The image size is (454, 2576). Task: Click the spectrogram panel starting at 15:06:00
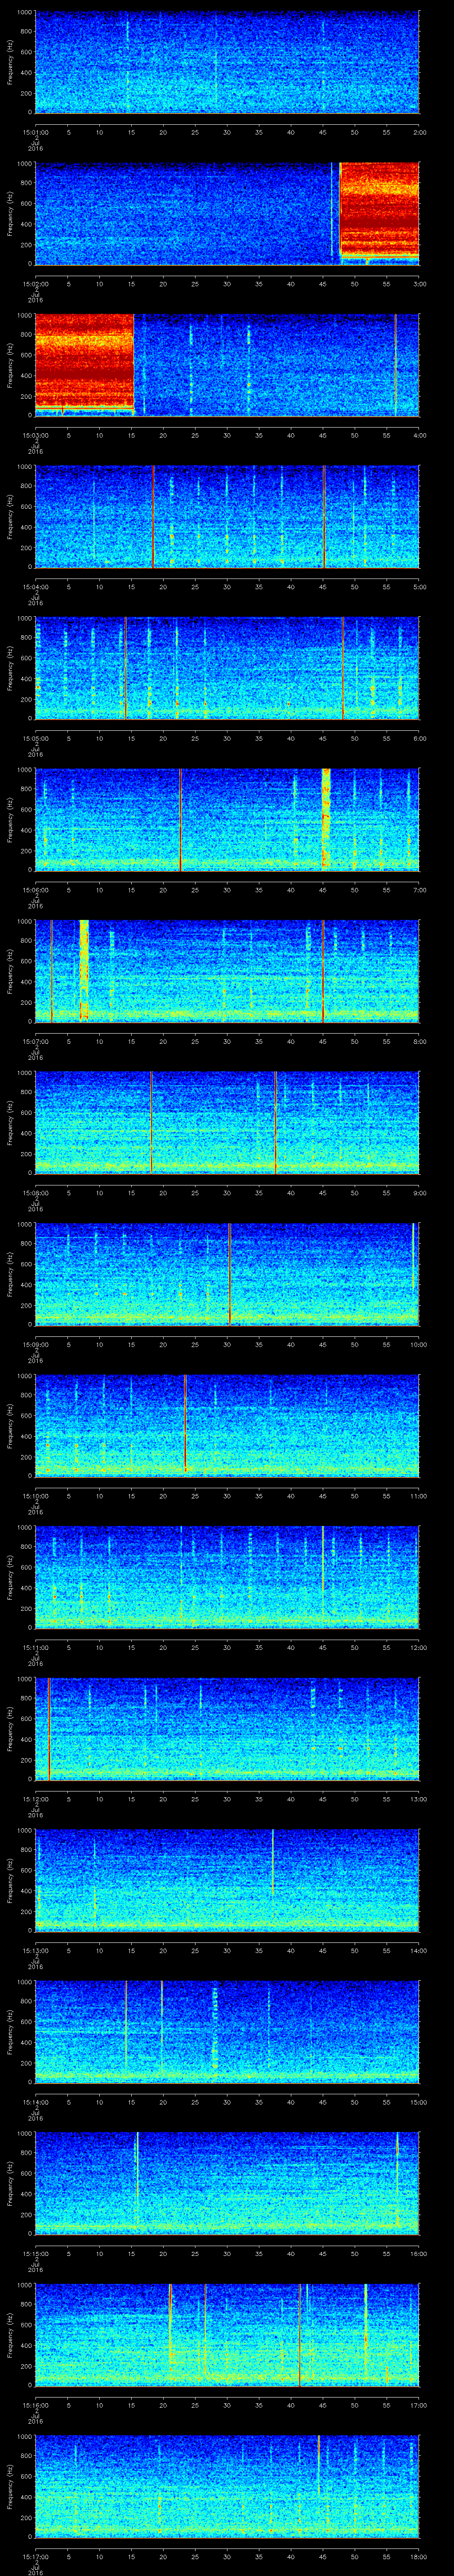[227, 819]
